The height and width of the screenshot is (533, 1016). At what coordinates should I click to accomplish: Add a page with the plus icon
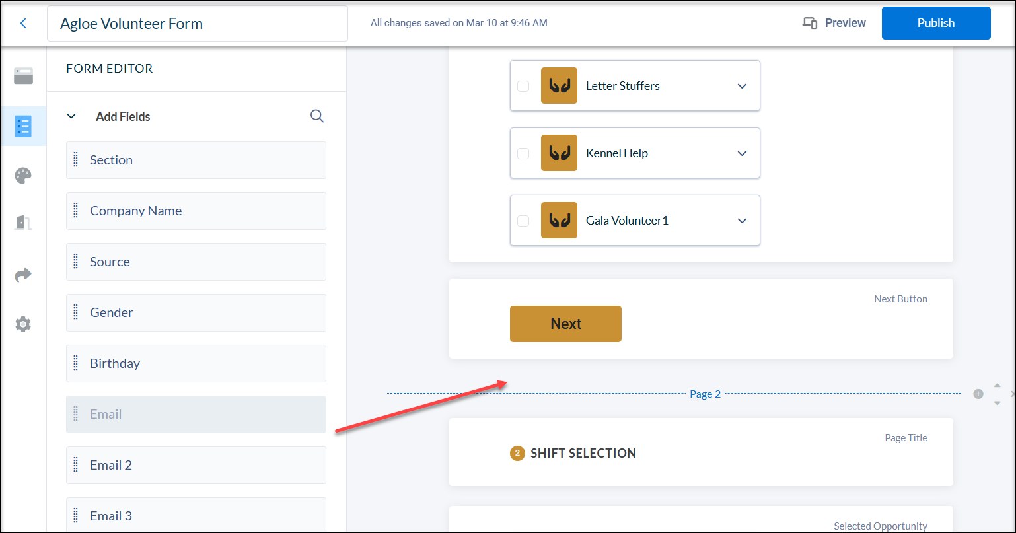[978, 394]
